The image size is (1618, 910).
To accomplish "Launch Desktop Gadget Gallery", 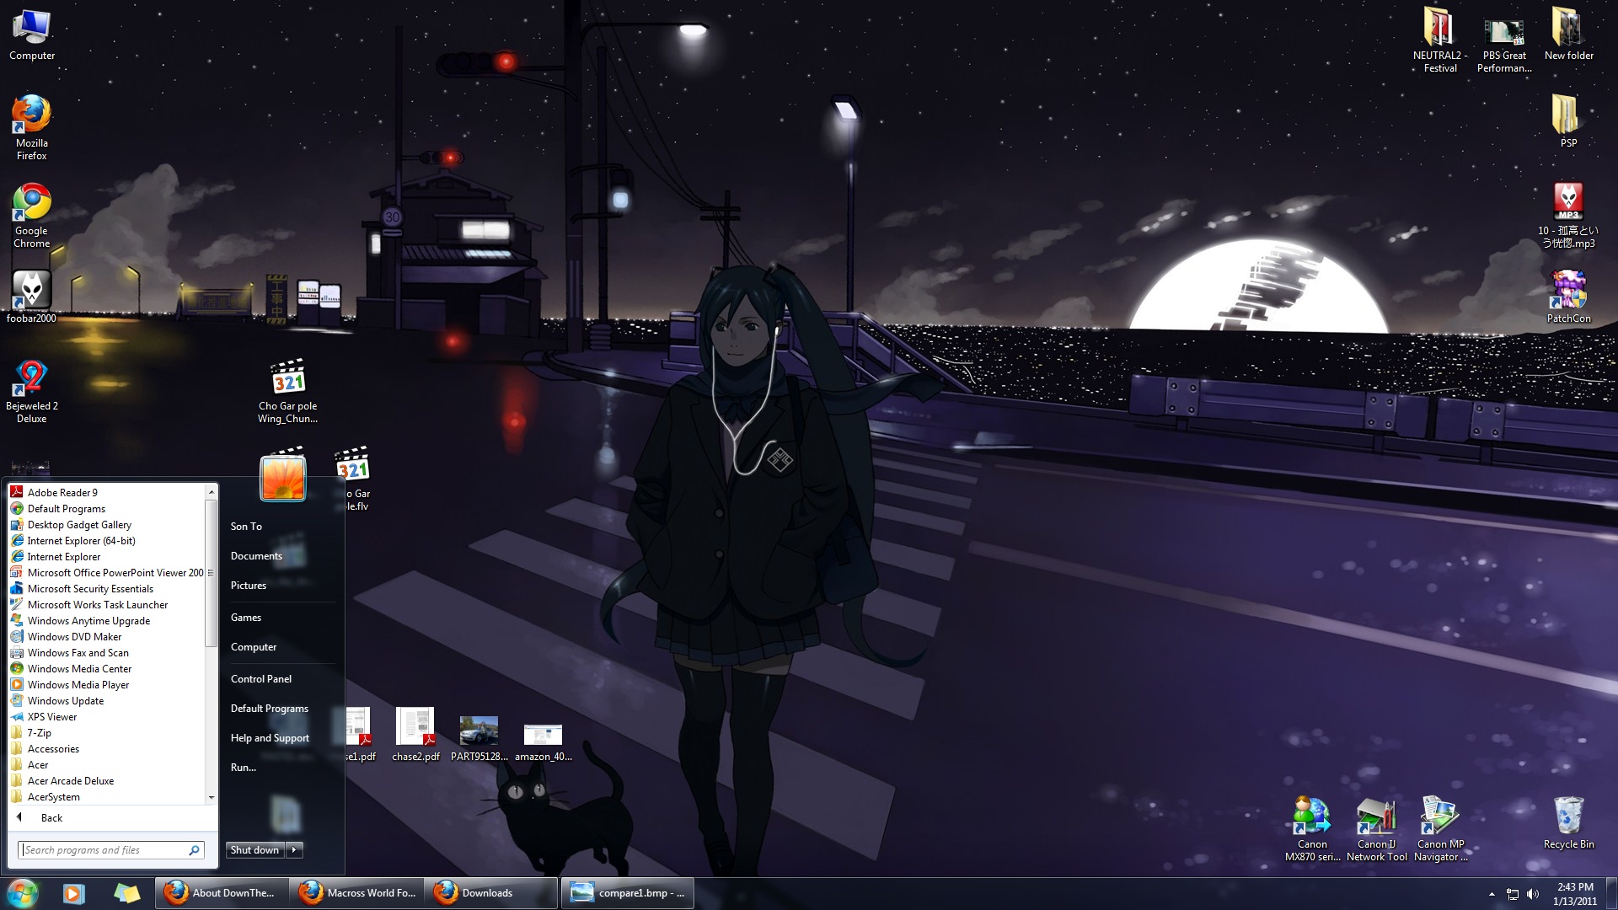I will point(107,524).
